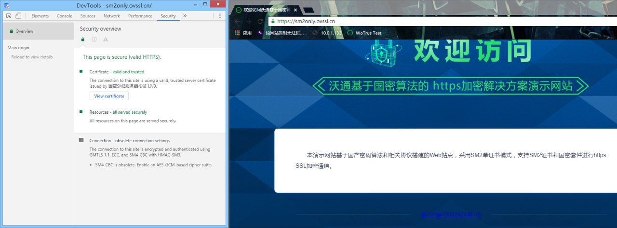Screen dimensions: 617x228
Task: Open the 应用 apps bookmark
Action: (x=243, y=33)
